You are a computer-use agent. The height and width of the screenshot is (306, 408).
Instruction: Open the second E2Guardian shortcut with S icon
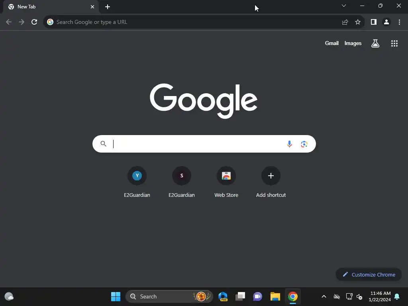coord(182,182)
